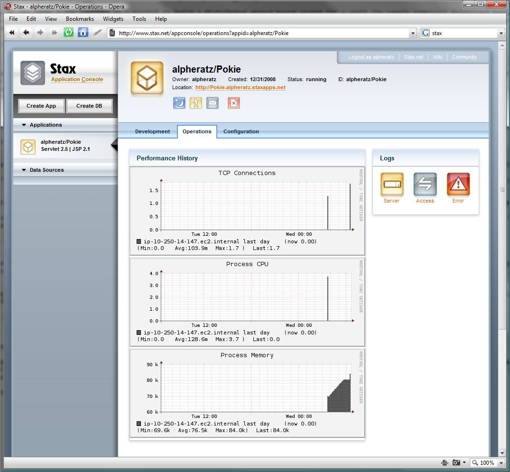
Task: Open the Wiki link
Action: coord(437,57)
